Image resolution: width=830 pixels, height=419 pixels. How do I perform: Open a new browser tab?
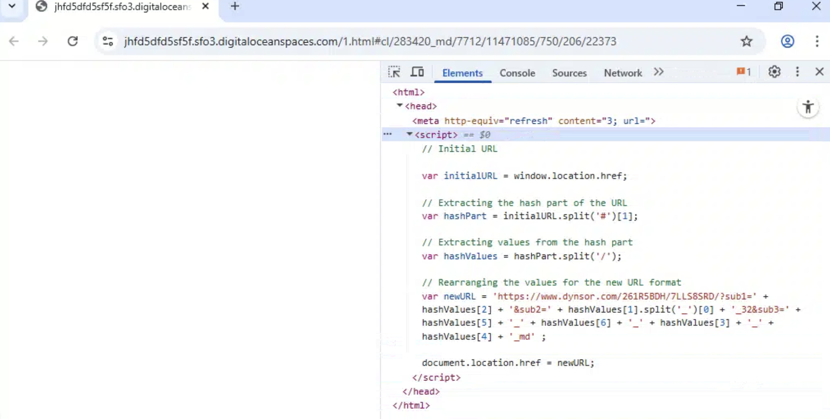pyautogui.click(x=235, y=6)
